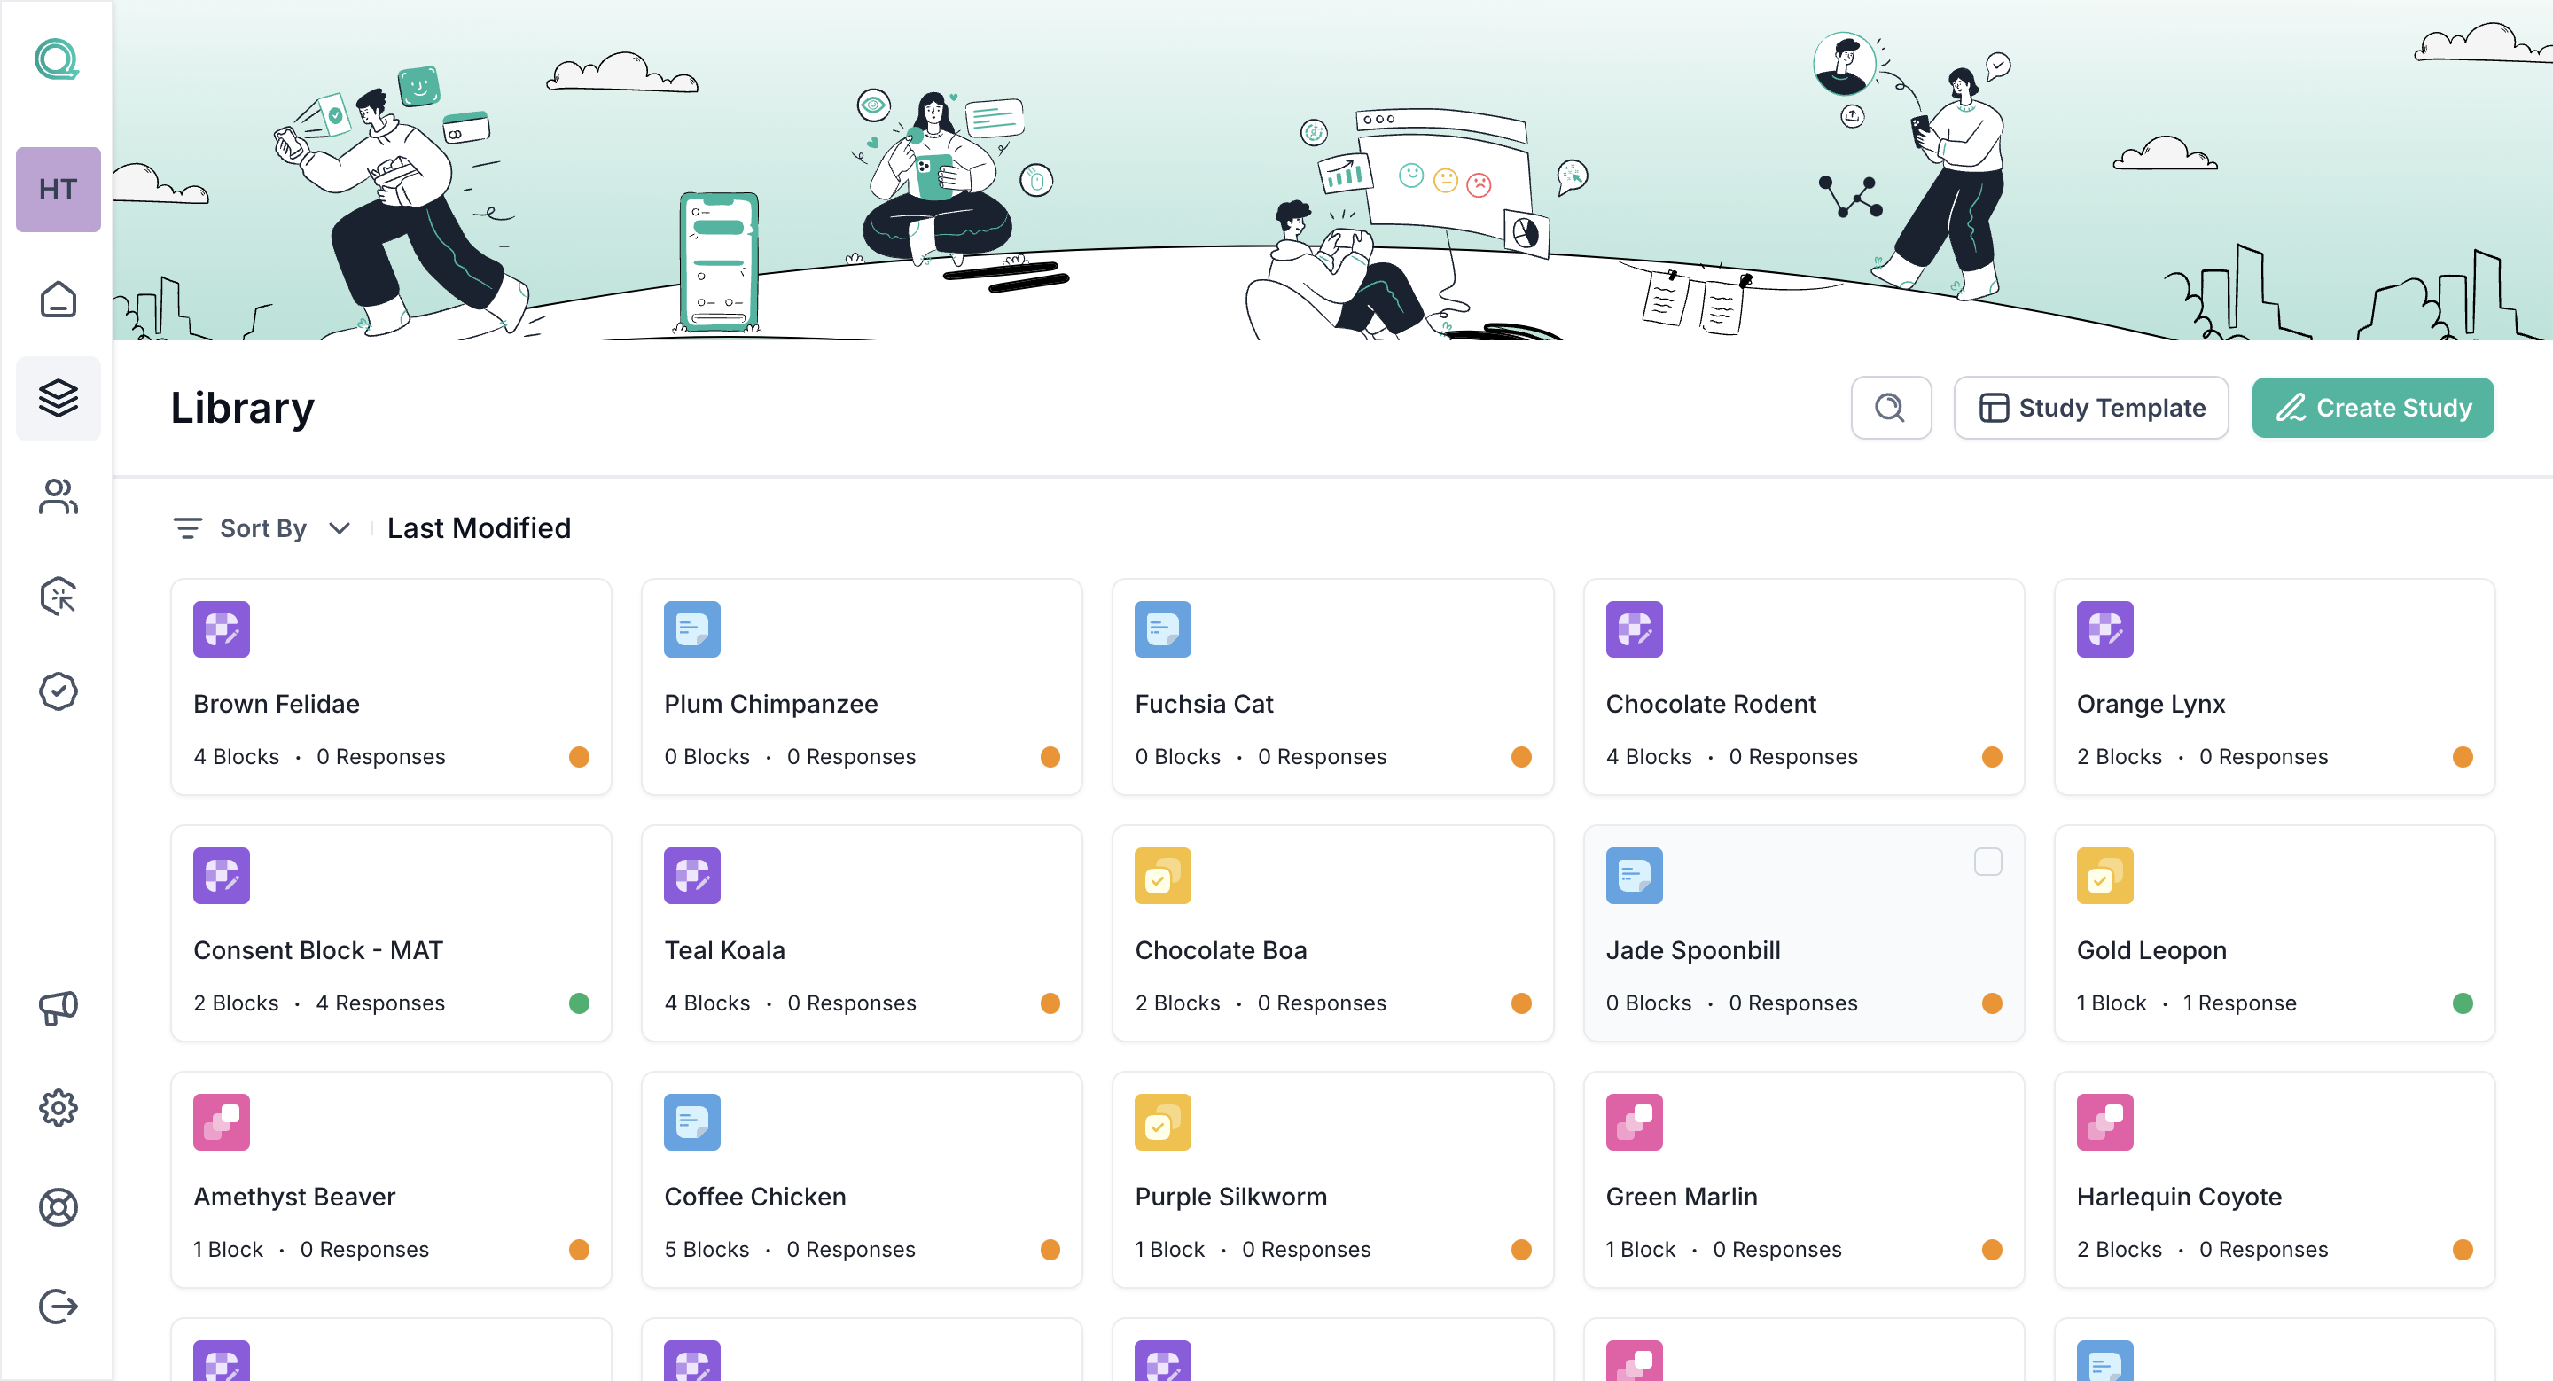Image resolution: width=2553 pixels, height=1381 pixels.
Task: Click Fuchsia Cat's blue survey icon
Action: [1162, 629]
